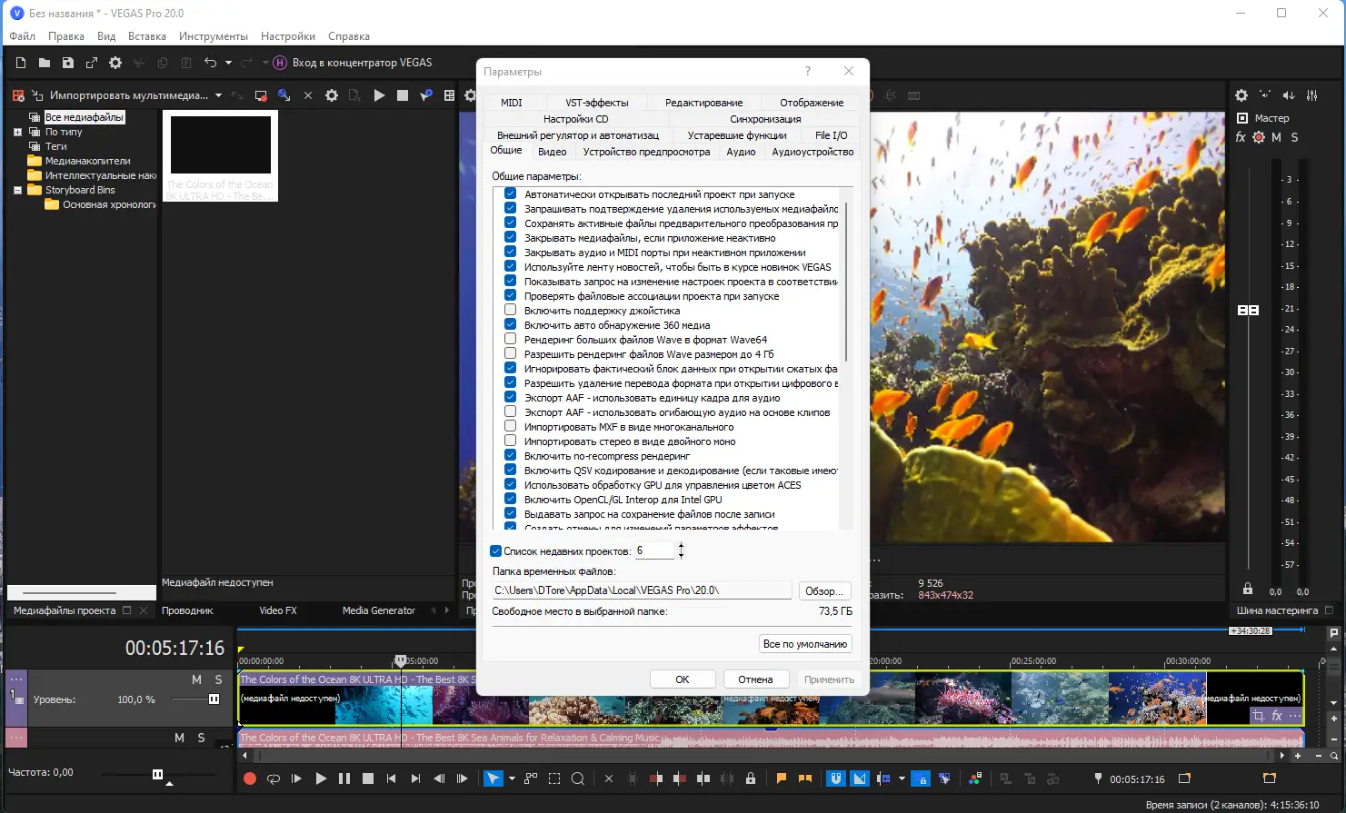Open the 'Инструменты' menu
Screen dimensions: 1346x813
tap(214, 36)
